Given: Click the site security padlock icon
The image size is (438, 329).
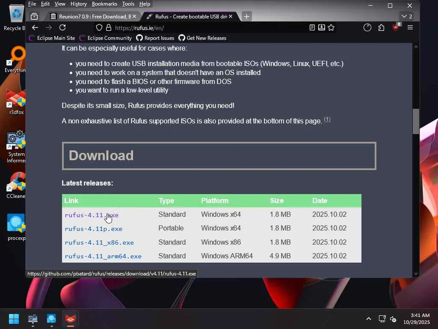Looking at the screenshot, I should click(109, 28).
